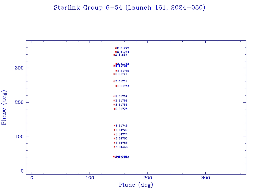Click the Starlink Group 6-54 chart title
This screenshot has width=259, height=194.
click(129, 8)
